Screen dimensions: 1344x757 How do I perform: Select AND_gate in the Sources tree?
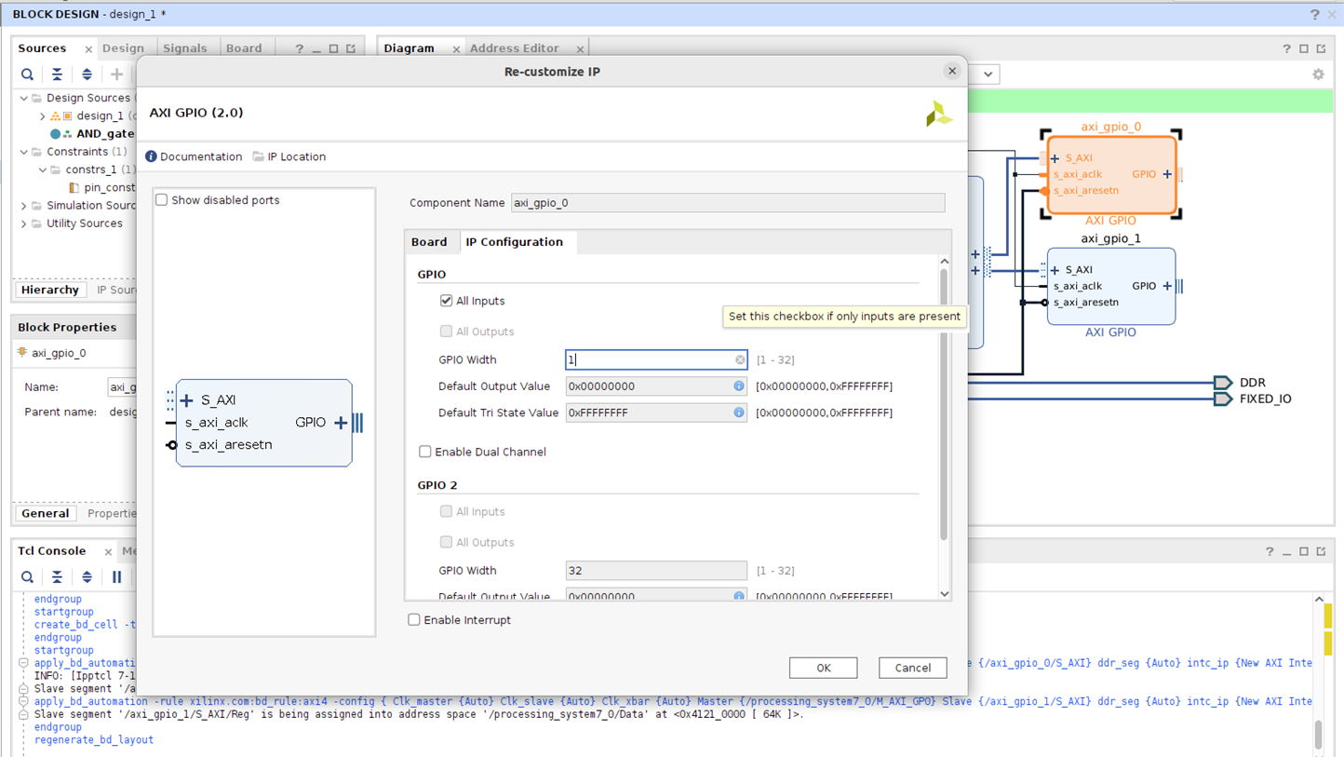click(105, 134)
